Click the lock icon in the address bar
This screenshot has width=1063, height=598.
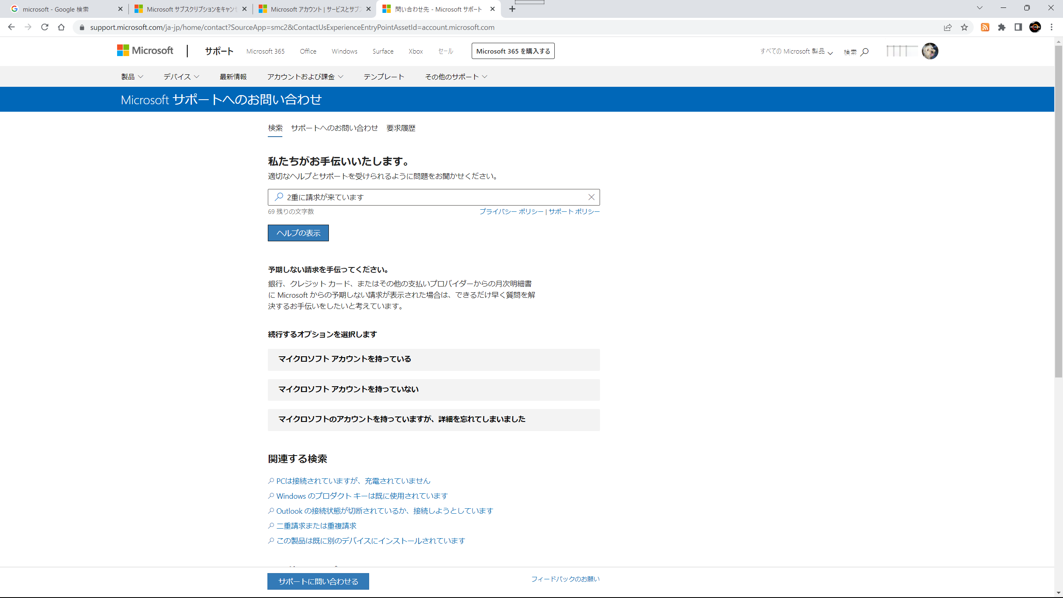(x=82, y=27)
